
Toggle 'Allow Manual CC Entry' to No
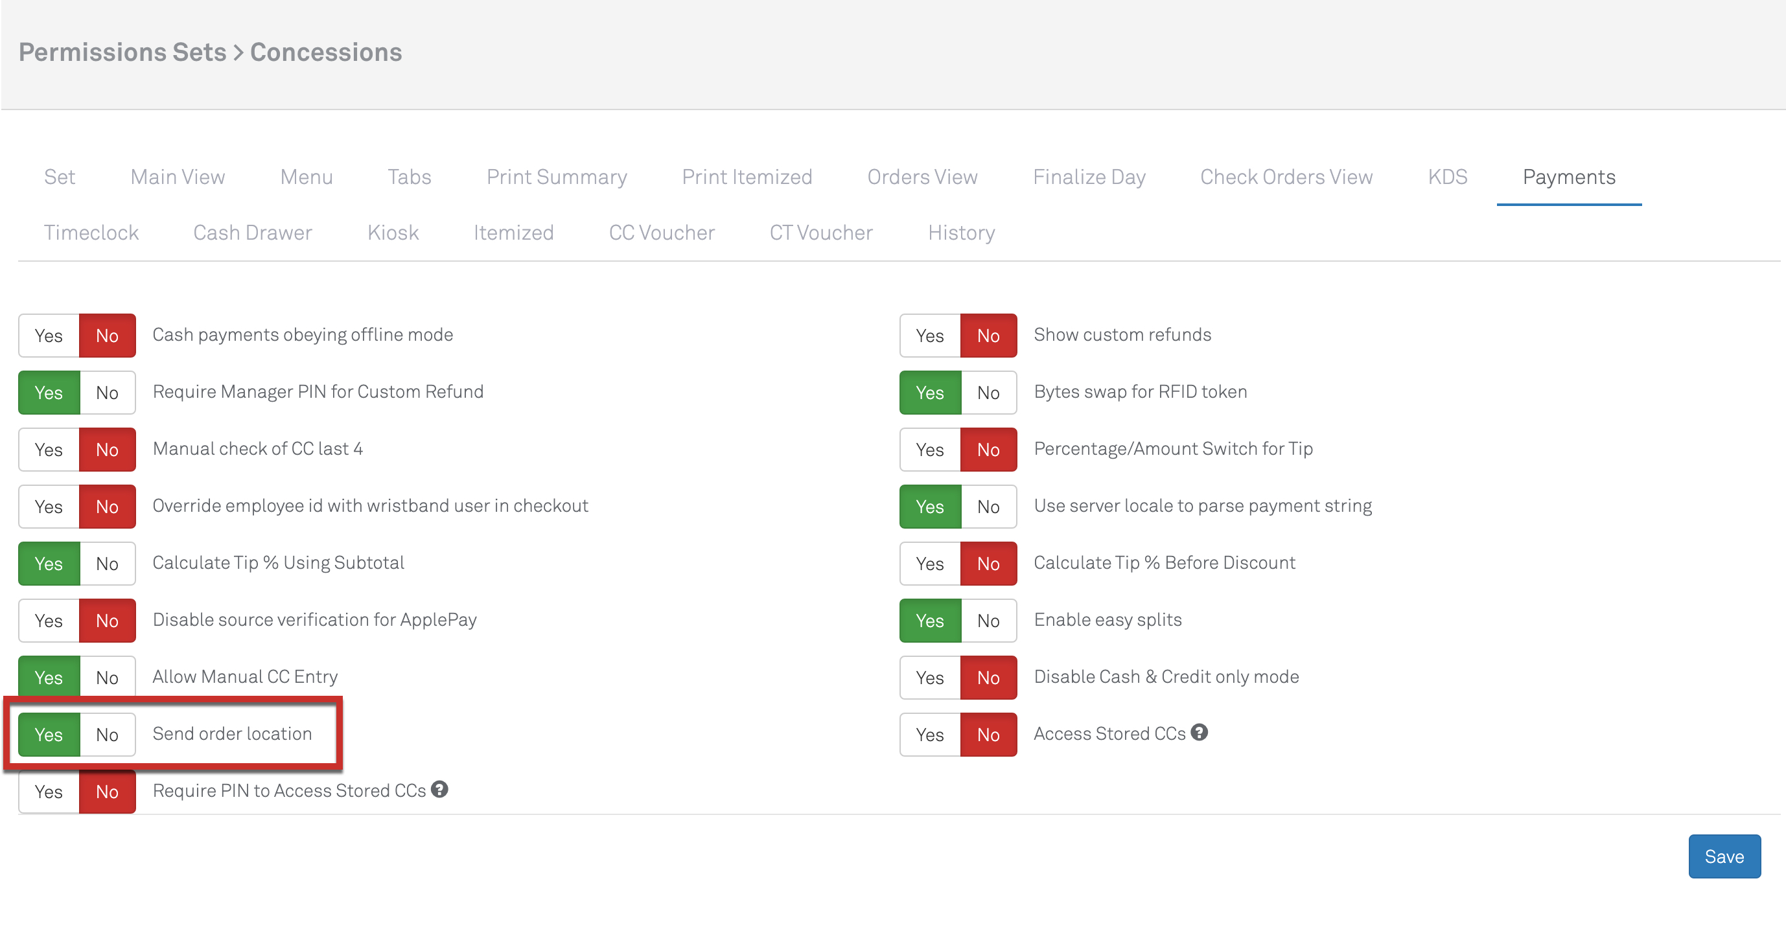tap(106, 675)
